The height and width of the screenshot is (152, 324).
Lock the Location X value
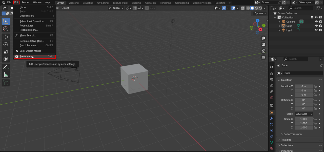(315, 86)
